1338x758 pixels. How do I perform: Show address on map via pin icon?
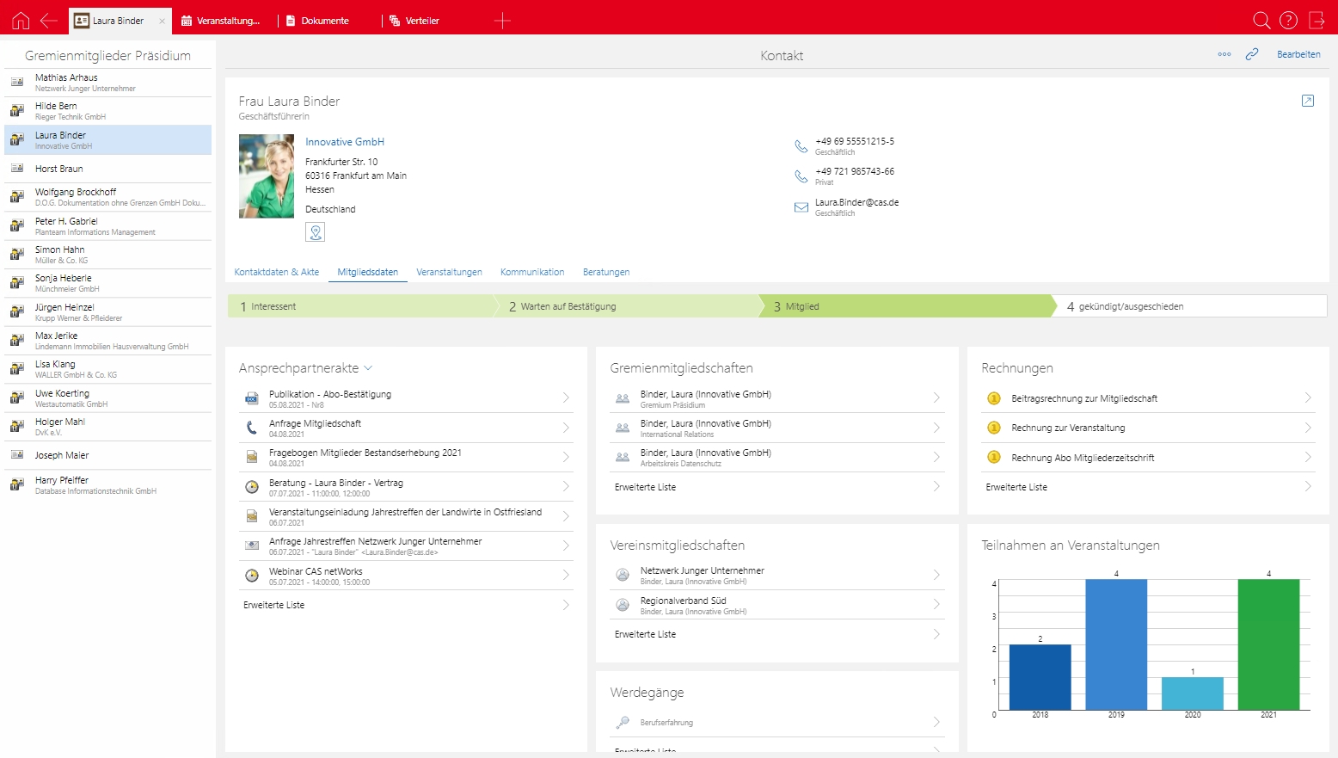[x=316, y=232]
